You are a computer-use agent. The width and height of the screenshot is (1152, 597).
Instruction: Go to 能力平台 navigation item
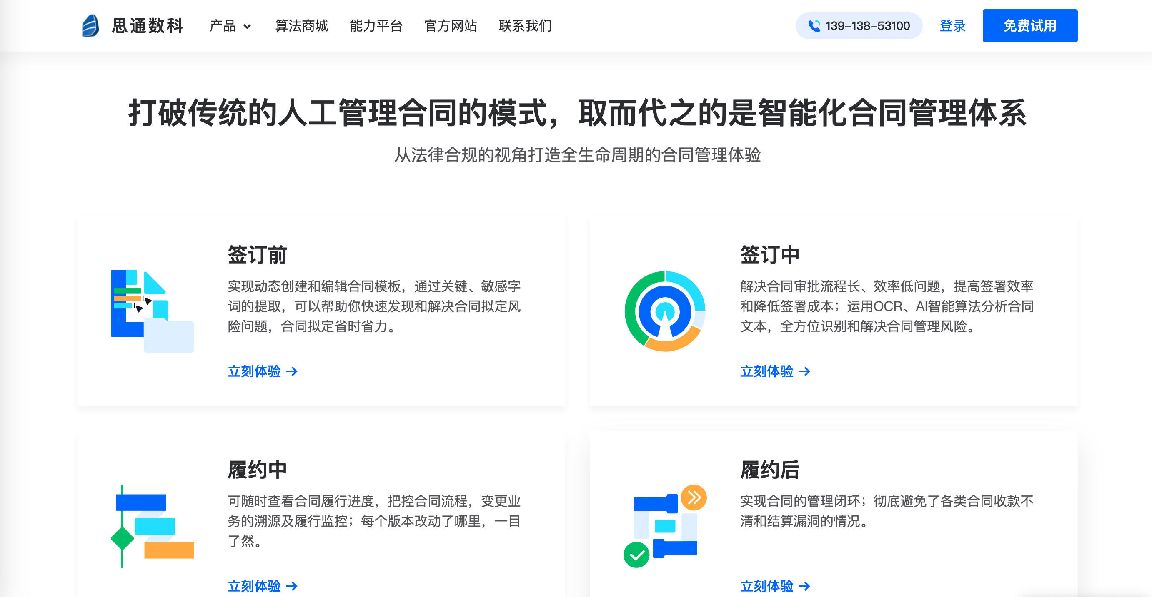click(376, 26)
